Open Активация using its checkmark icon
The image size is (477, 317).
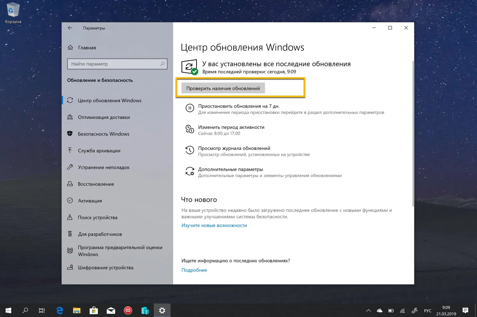click(70, 200)
